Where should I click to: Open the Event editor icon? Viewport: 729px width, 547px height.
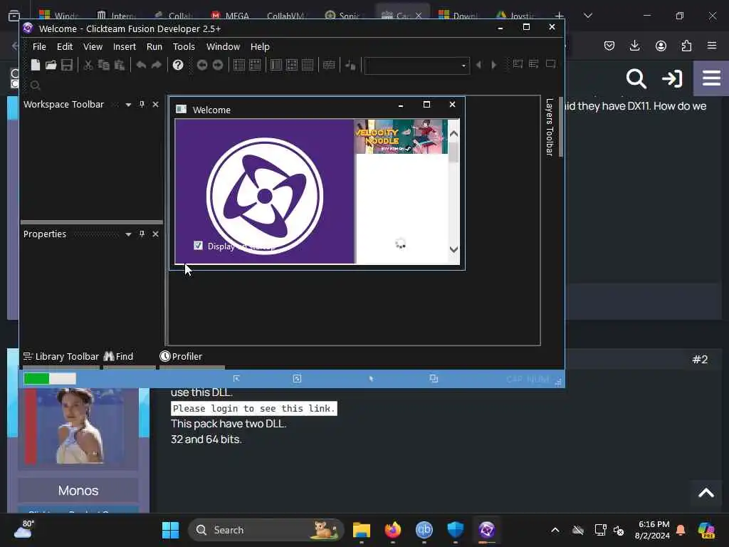[x=276, y=65]
